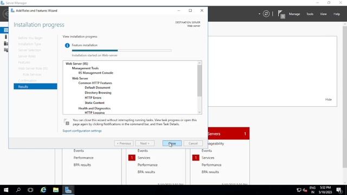Open Events in the All Servers tile

[207, 151]
